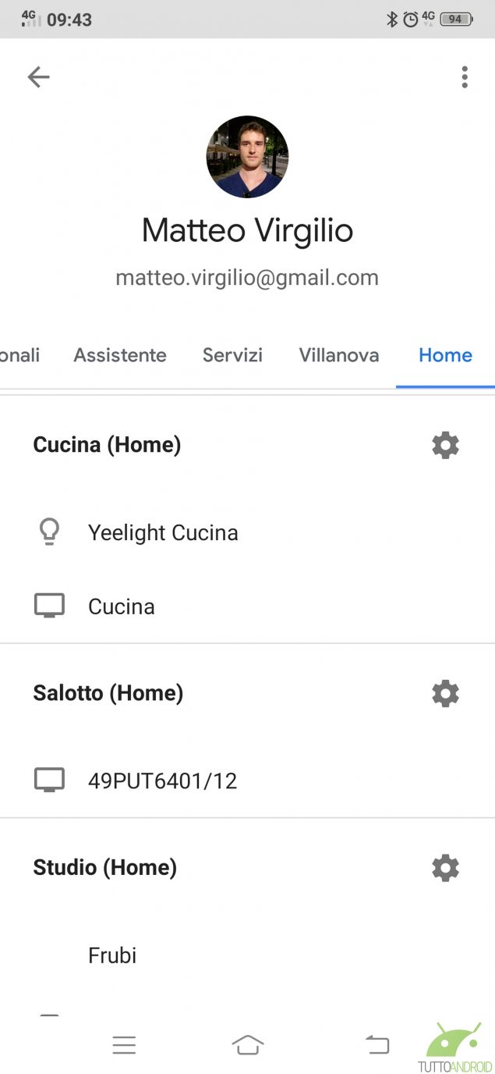This screenshot has height=1074, width=495.
Task: Open Cucina (Home) room settings gear
Action: (x=445, y=445)
